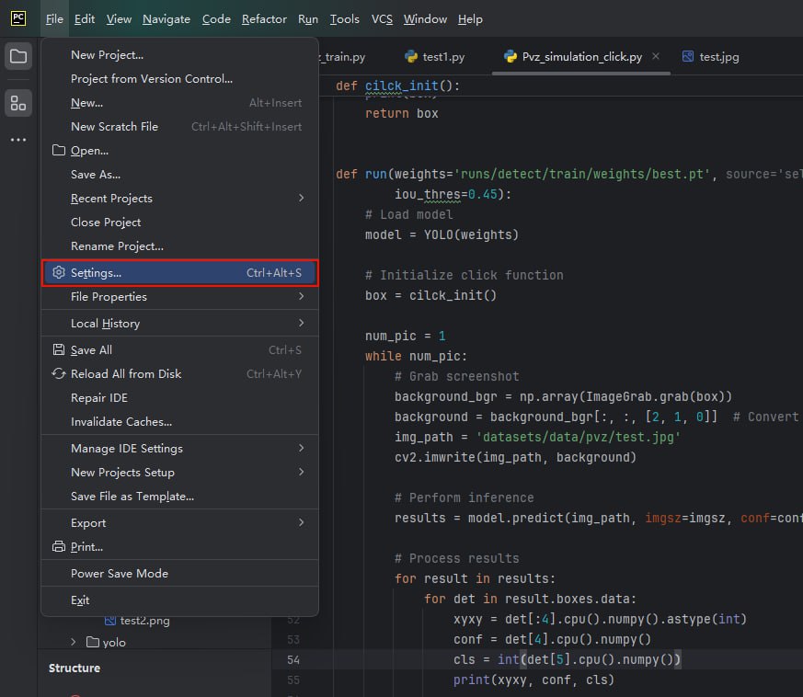This screenshot has height=697, width=803.
Task: Click the Settings gear icon in menu
Action: tap(59, 272)
